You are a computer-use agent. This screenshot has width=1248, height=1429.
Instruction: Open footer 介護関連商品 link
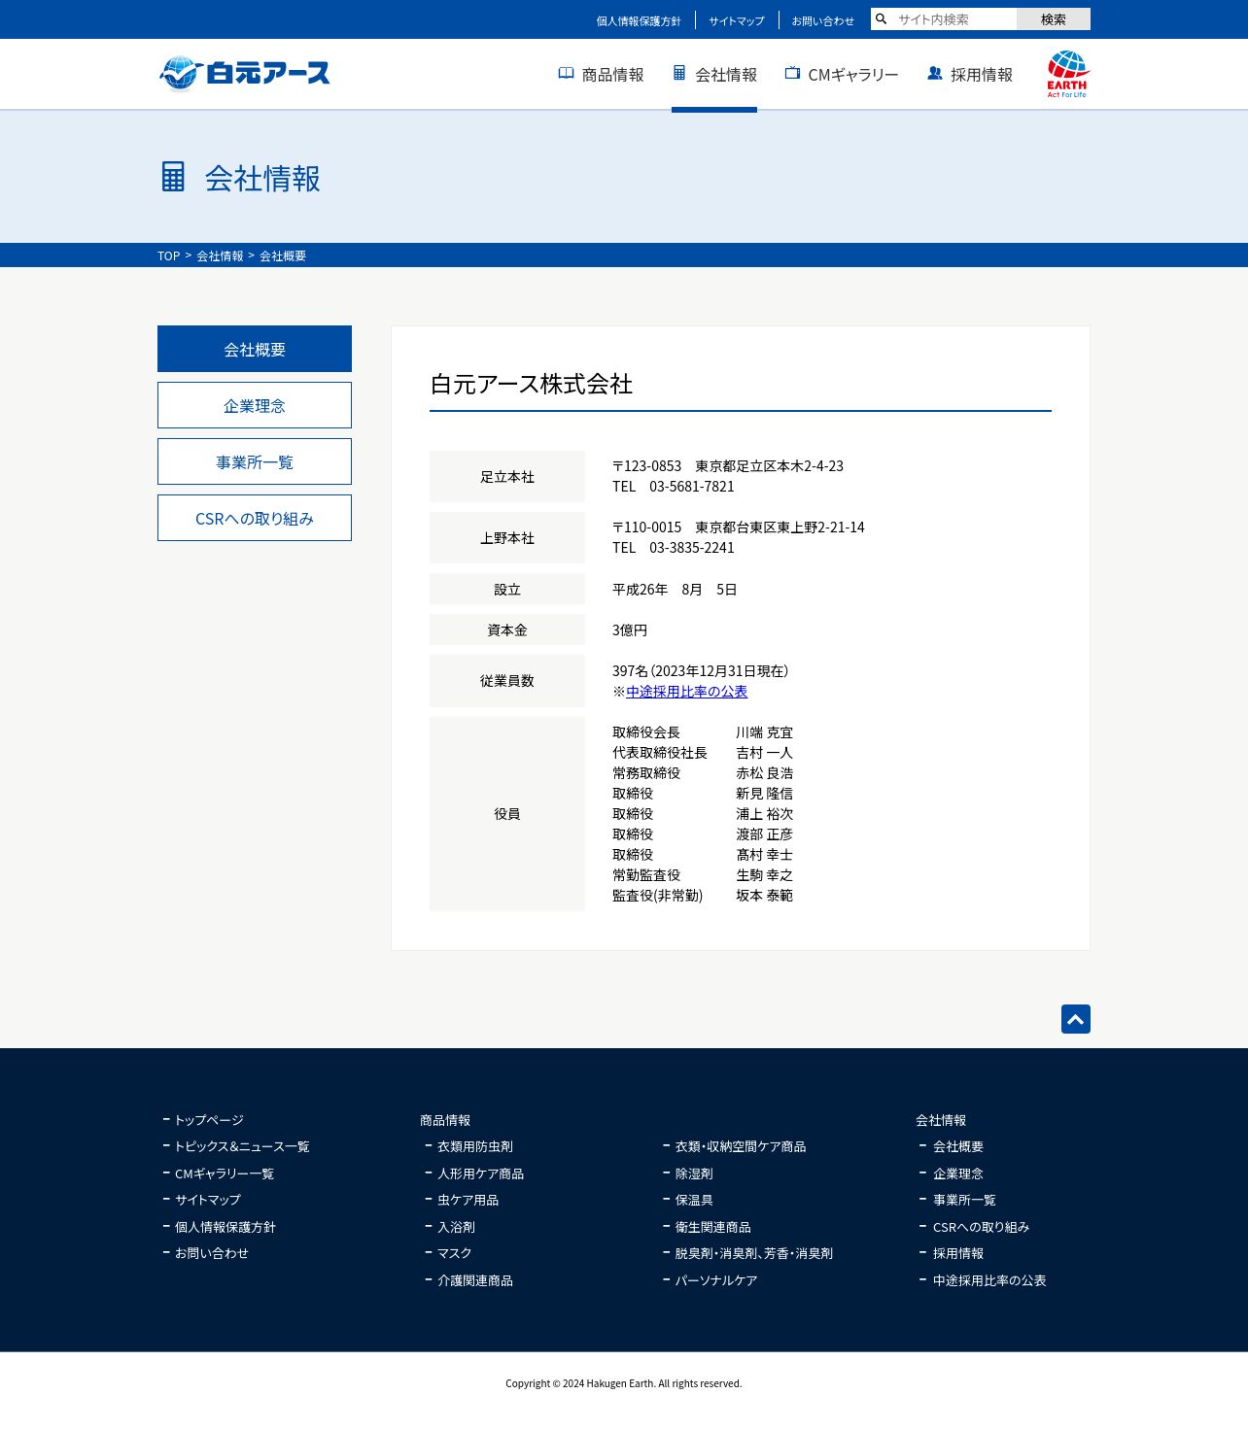pos(475,1280)
